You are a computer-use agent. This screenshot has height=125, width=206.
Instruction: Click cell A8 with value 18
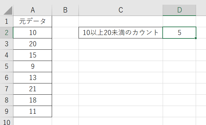point(32,100)
